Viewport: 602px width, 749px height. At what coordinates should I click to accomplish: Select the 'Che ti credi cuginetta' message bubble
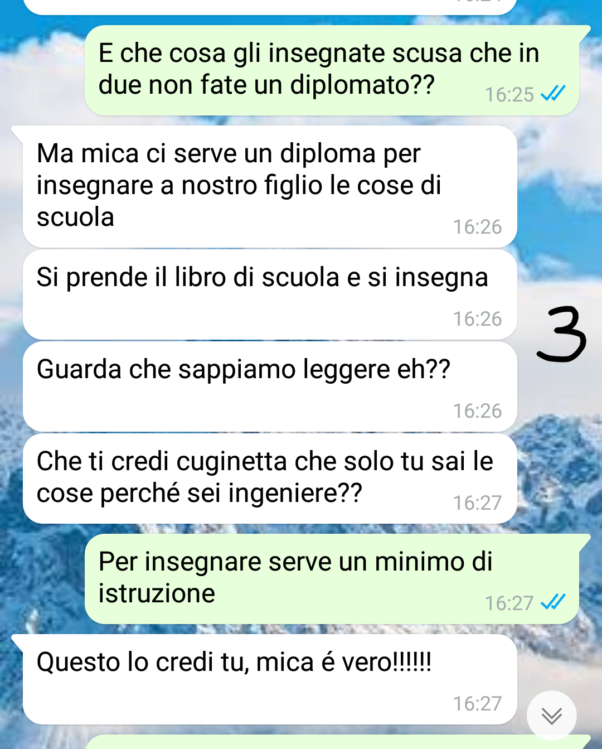pos(270,479)
